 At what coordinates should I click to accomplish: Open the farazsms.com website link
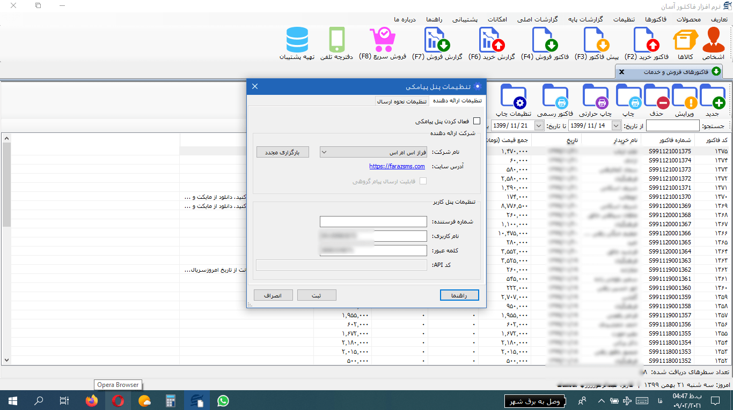point(397,167)
